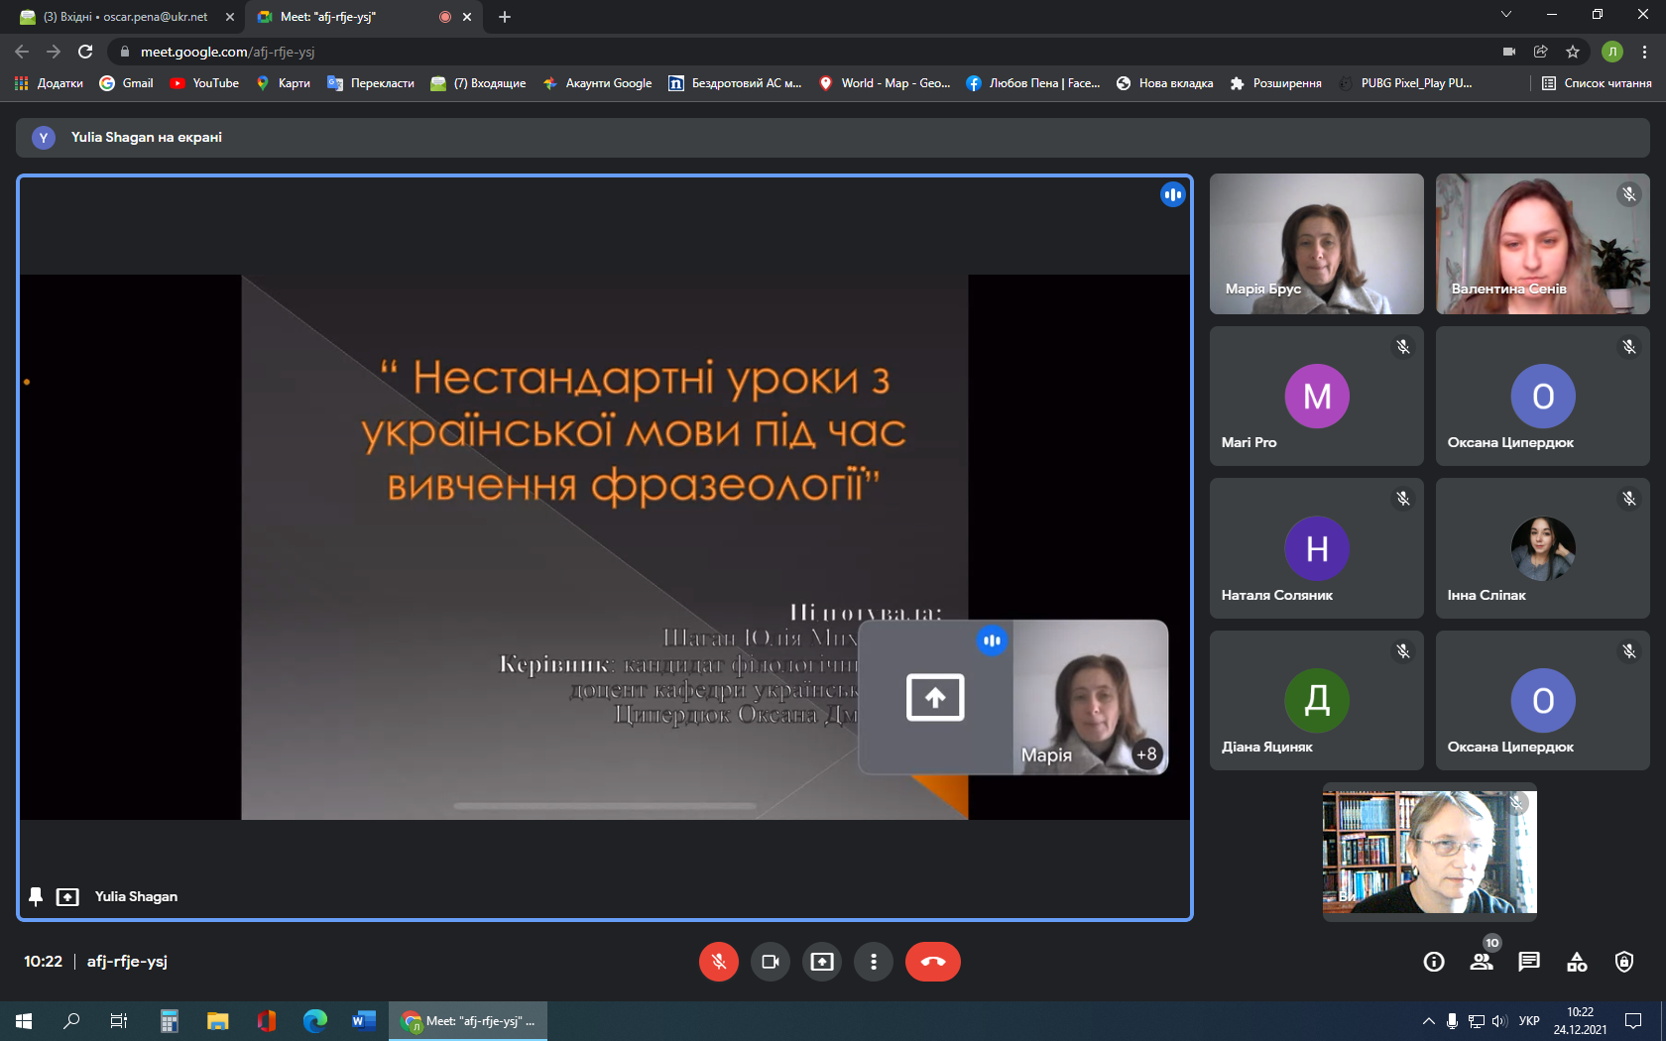The height and width of the screenshot is (1041, 1666).
Task: Open Microsoft Word from the taskbar
Action: coord(363,1021)
